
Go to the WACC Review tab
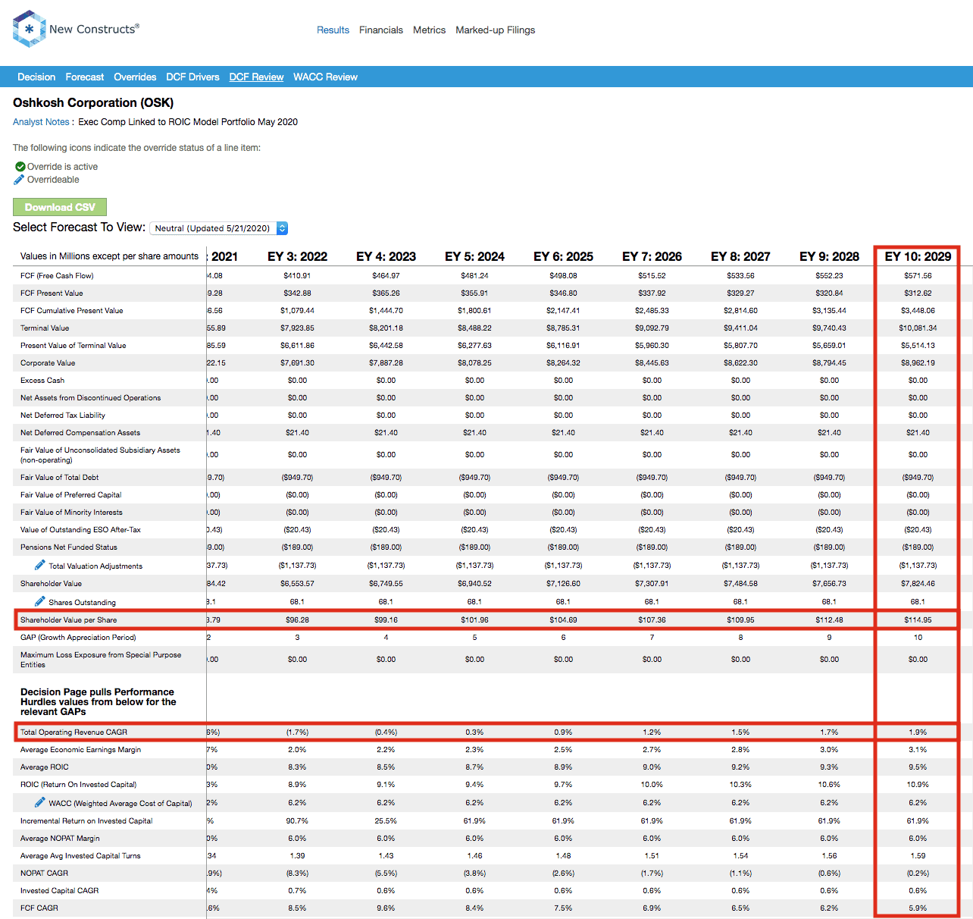[x=325, y=77]
